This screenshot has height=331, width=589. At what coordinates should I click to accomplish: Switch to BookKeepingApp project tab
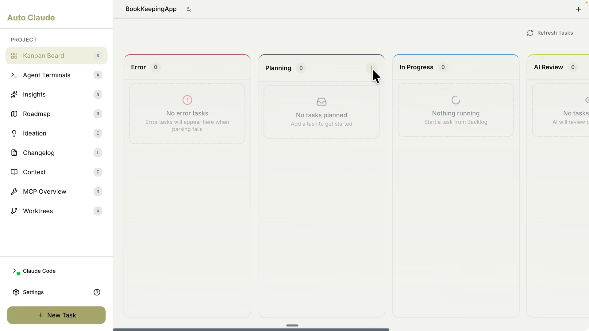coord(151,9)
